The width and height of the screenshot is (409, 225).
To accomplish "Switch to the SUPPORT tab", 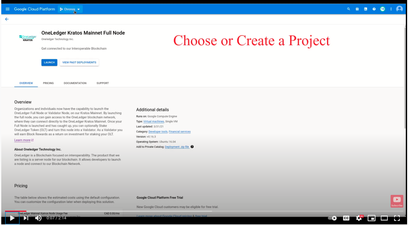I will pos(103,83).
